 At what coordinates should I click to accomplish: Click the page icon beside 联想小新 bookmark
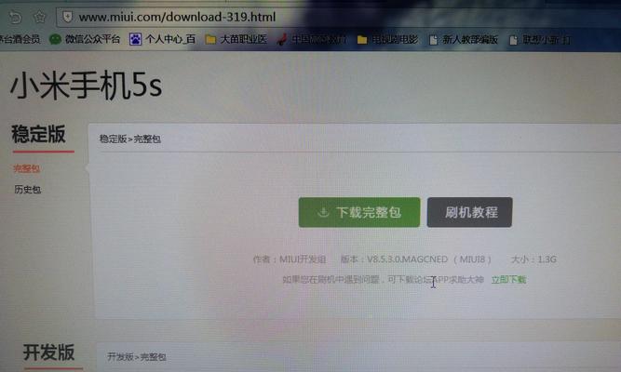tap(513, 40)
